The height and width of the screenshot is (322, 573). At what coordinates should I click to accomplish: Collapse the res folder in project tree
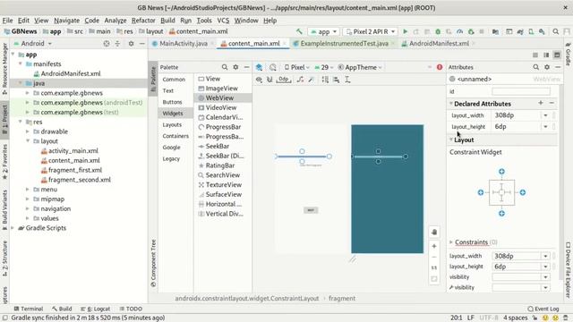click(x=21, y=122)
